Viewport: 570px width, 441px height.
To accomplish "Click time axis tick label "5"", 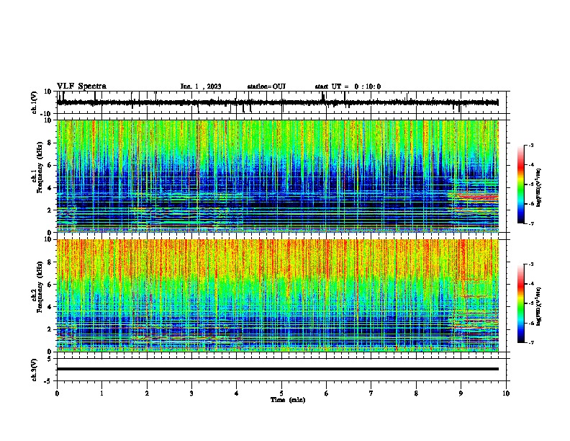I will tap(281, 393).
